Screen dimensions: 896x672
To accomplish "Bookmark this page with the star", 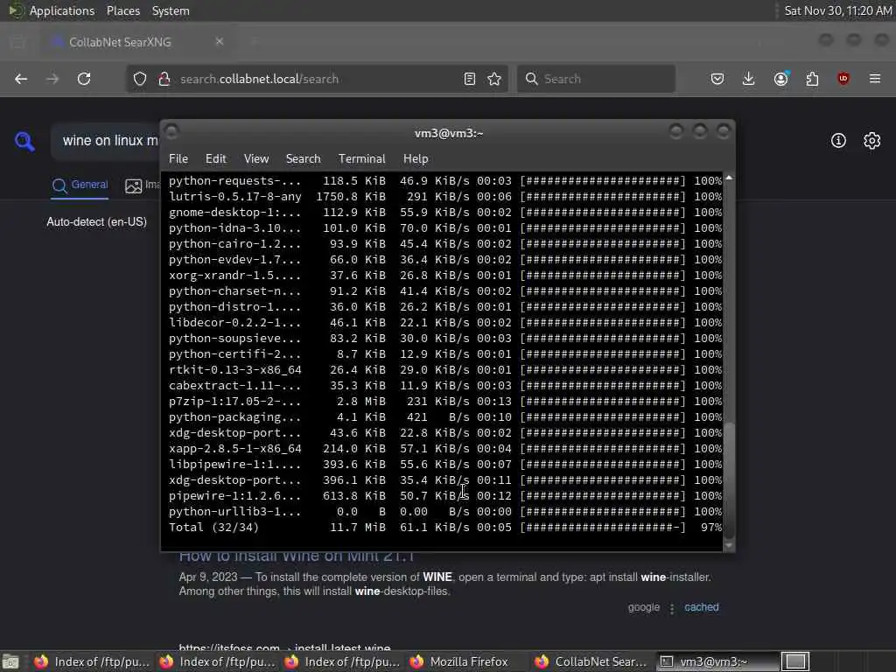I will [494, 79].
